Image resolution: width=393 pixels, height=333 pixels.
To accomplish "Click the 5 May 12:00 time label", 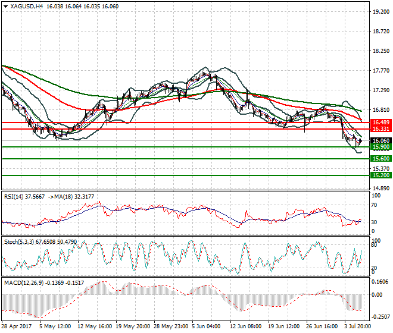I will click(x=55, y=326).
